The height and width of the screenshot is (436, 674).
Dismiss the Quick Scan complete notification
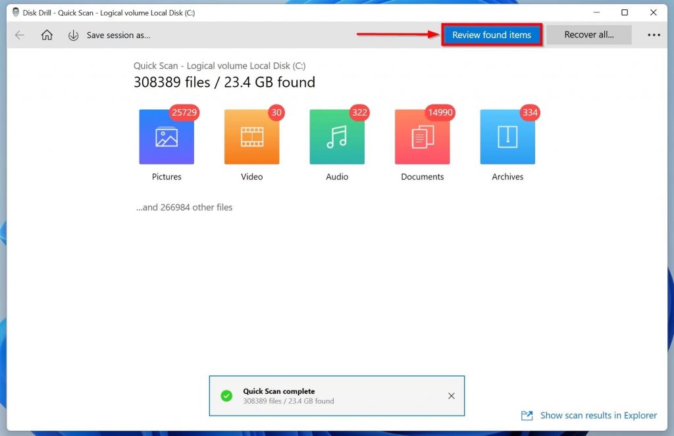452,396
